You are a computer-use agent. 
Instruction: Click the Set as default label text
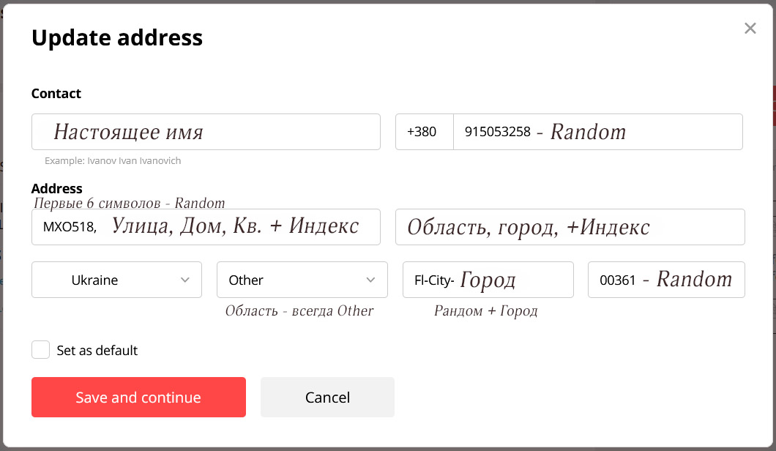pos(97,351)
